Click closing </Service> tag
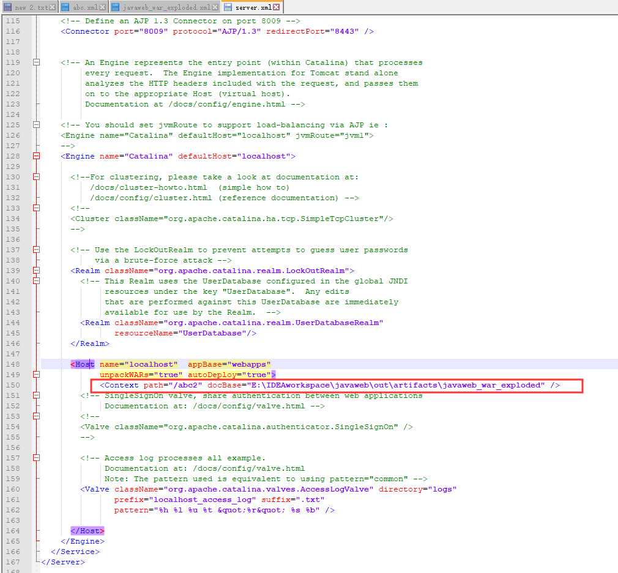Screen dimensions: 618x573 75,552
